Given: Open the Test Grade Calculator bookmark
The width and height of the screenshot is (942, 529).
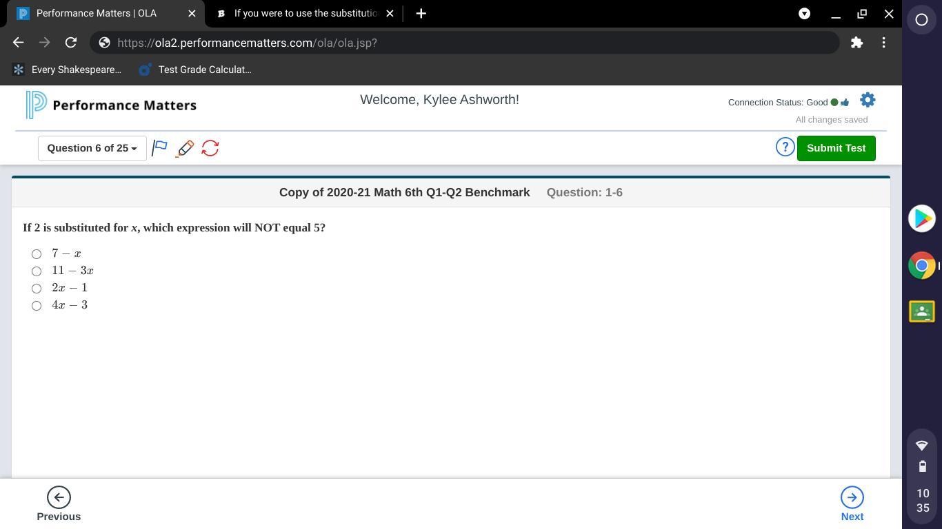Looking at the screenshot, I should [195, 70].
